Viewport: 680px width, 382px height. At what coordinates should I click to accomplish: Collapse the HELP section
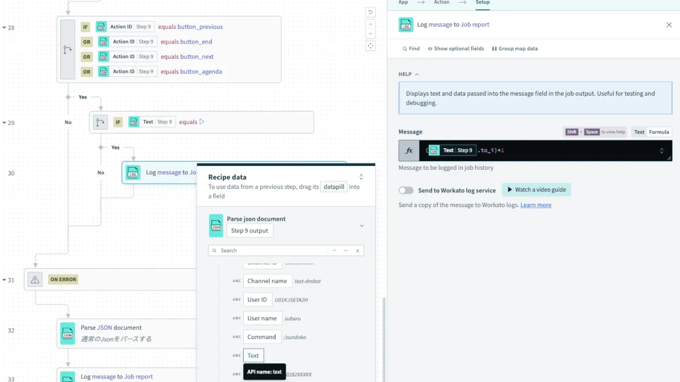tap(409, 74)
